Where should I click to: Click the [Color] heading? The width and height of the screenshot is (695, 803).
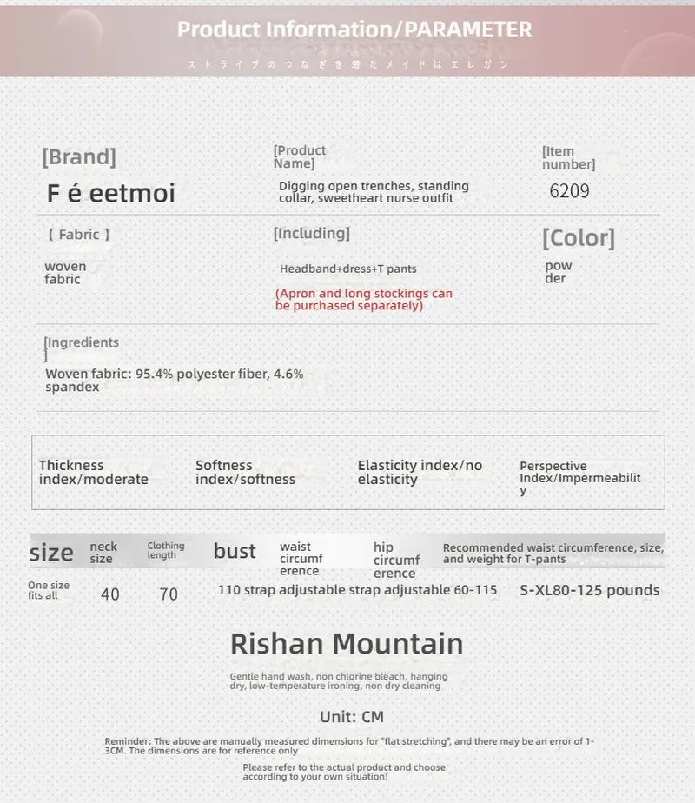click(579, 238)
